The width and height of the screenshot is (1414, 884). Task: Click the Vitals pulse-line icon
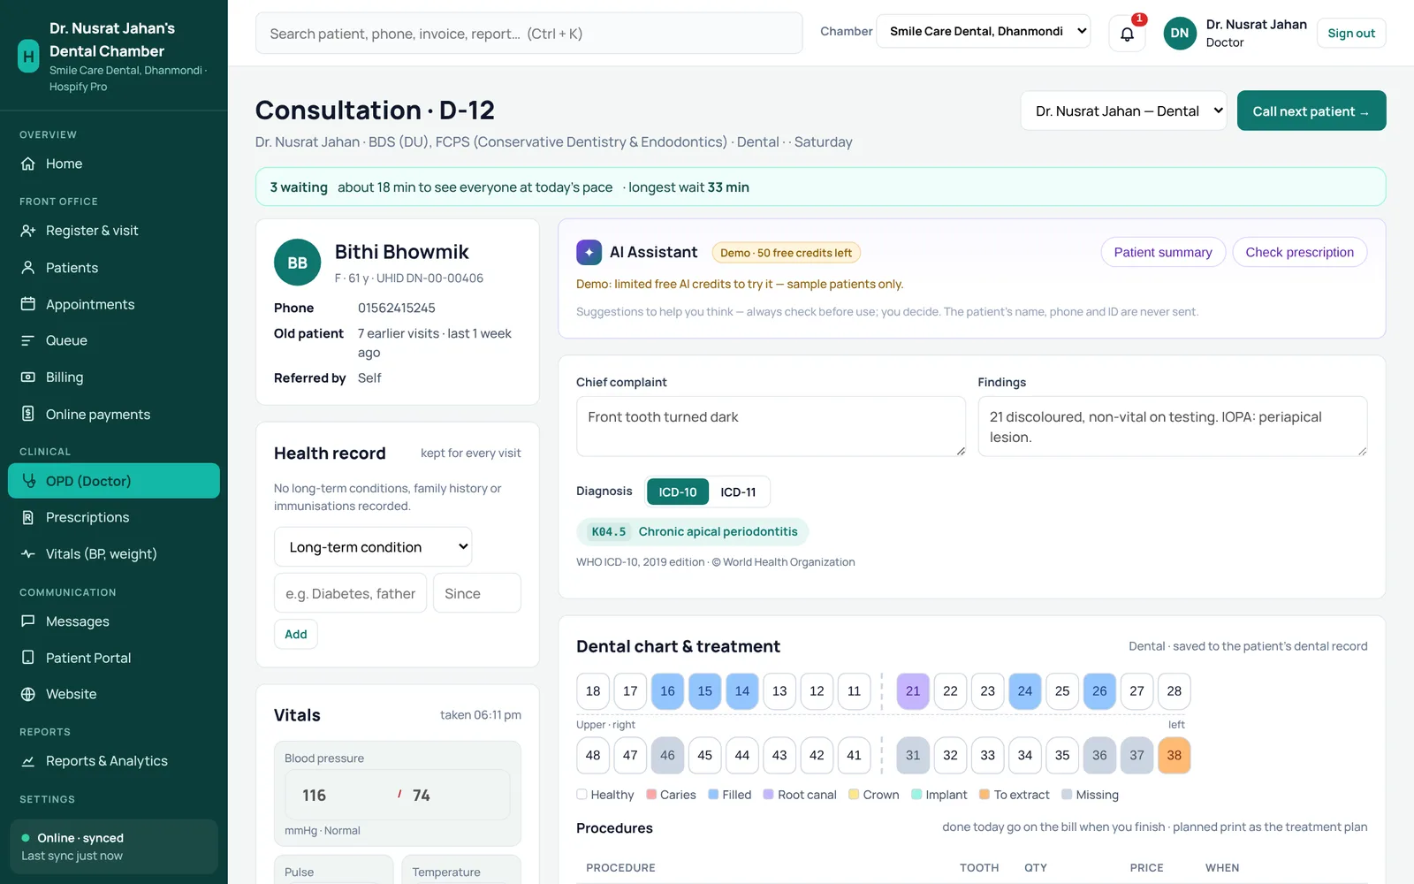[x=28, y=554]
